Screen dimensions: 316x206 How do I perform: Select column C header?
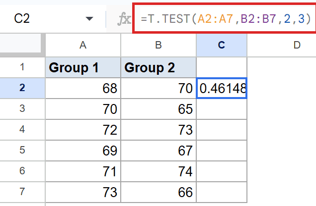222,45
